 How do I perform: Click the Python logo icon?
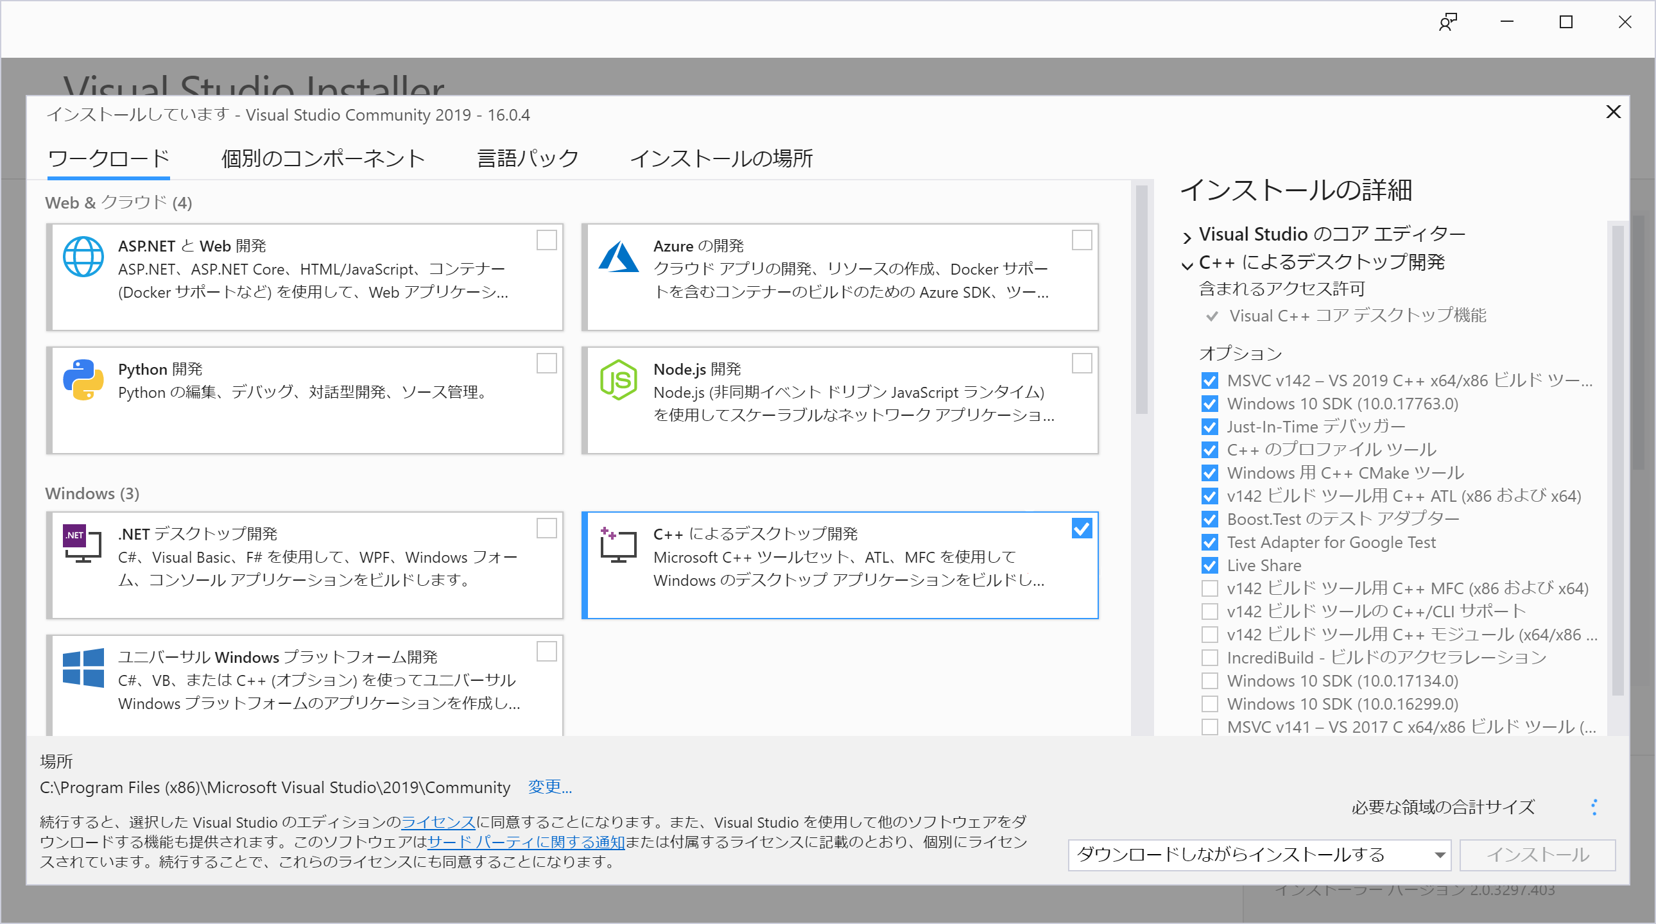83,380
